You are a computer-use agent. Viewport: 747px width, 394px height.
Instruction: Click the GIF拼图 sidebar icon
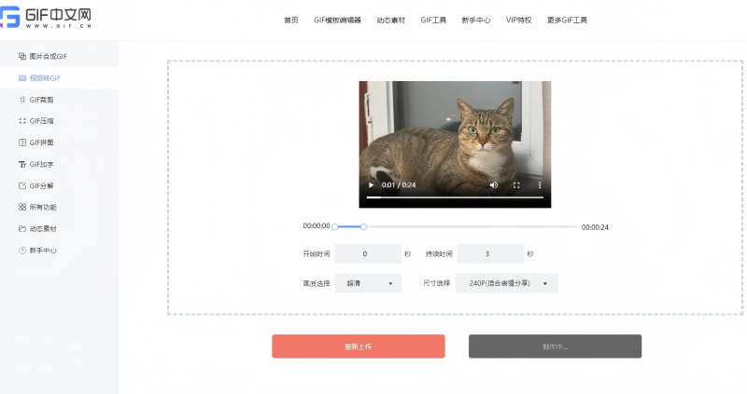[21, 143]
